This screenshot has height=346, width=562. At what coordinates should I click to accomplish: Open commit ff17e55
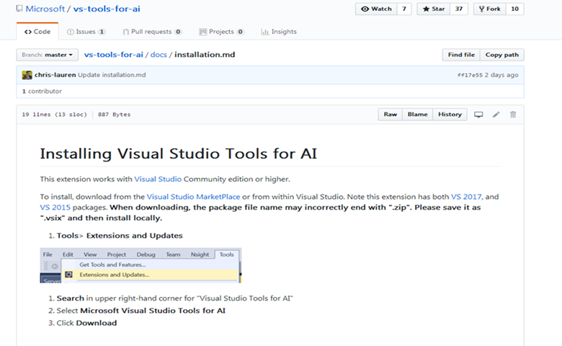(470, 75)
